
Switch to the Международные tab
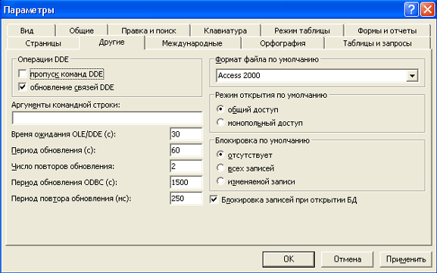coord(192,43)
